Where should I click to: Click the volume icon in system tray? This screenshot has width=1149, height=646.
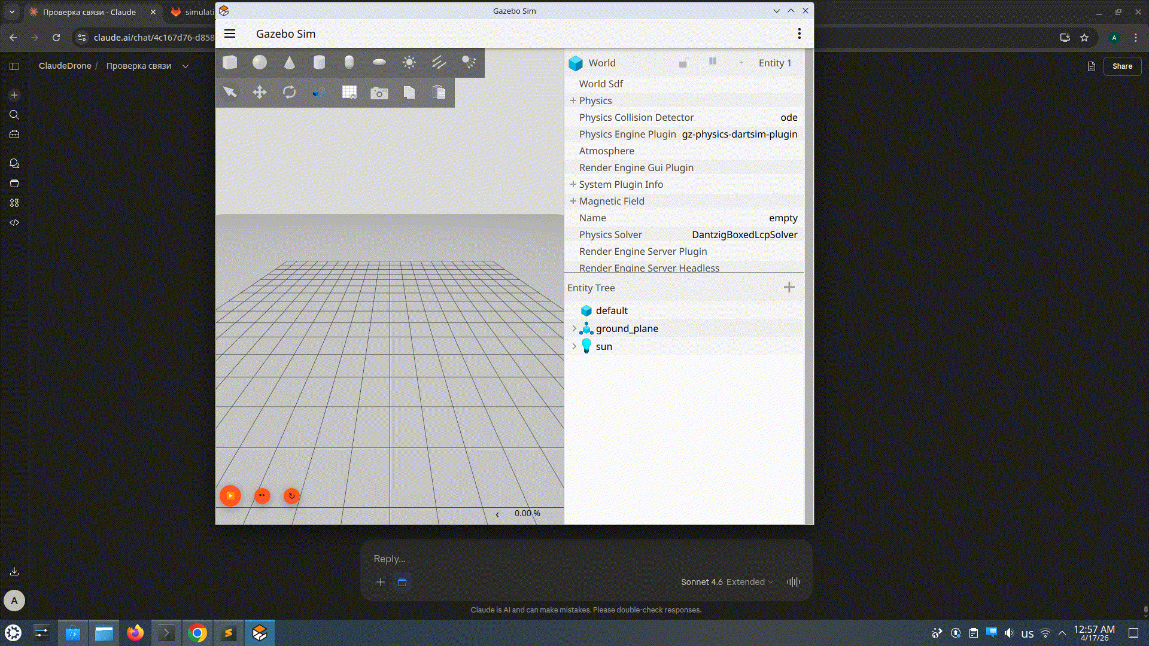(1010, 633)
